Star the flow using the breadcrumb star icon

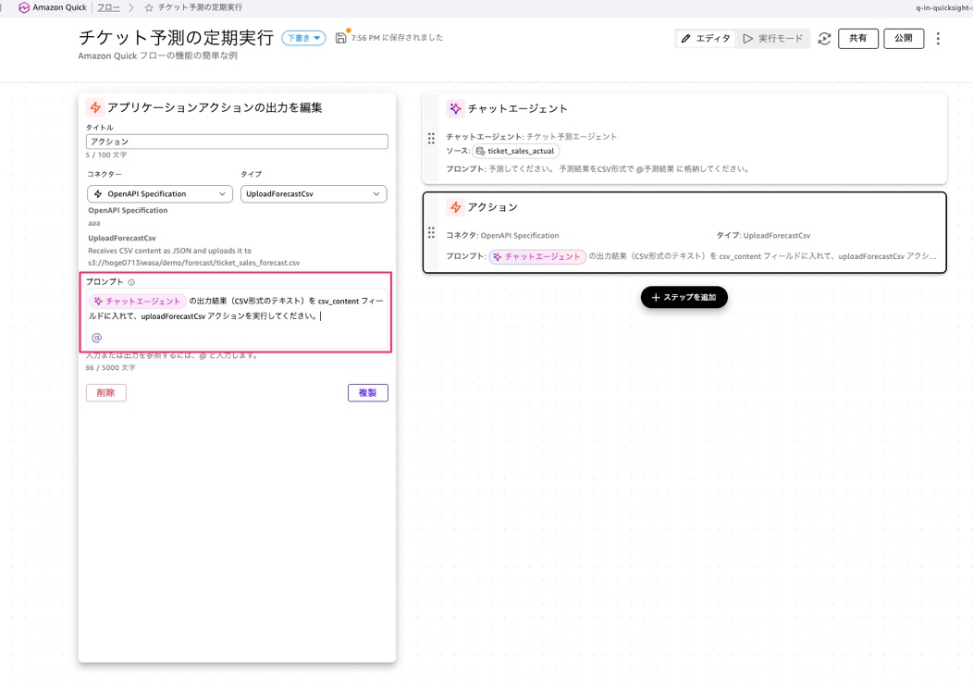click(x=149, y=8)
